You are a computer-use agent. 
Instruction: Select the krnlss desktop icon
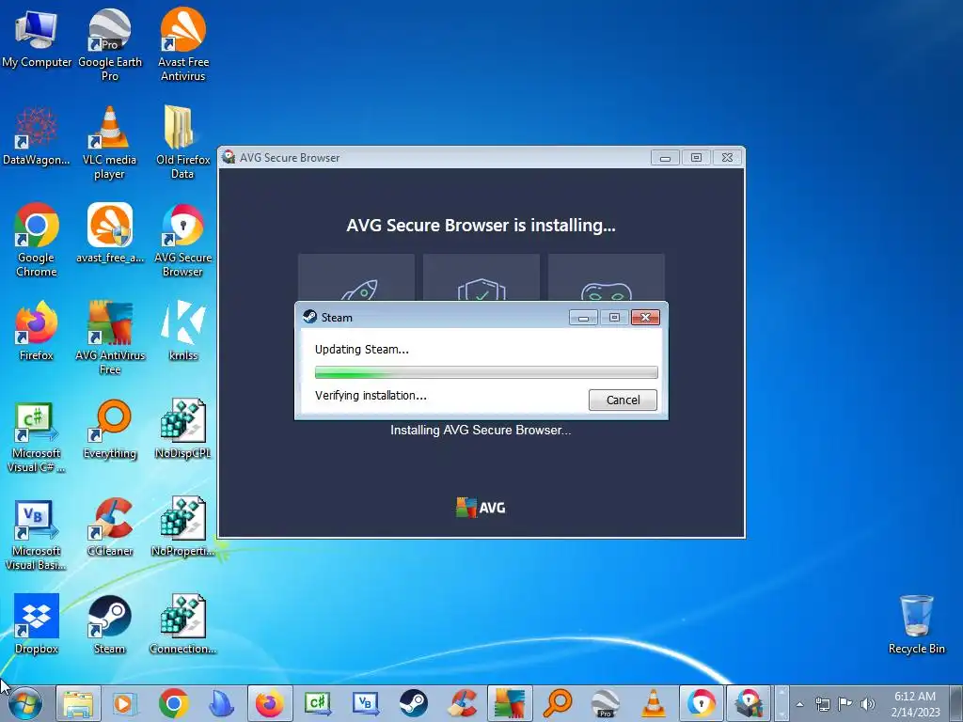(183, 330)
